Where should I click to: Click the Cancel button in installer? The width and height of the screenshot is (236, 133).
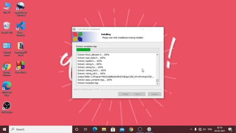(155, 94)
